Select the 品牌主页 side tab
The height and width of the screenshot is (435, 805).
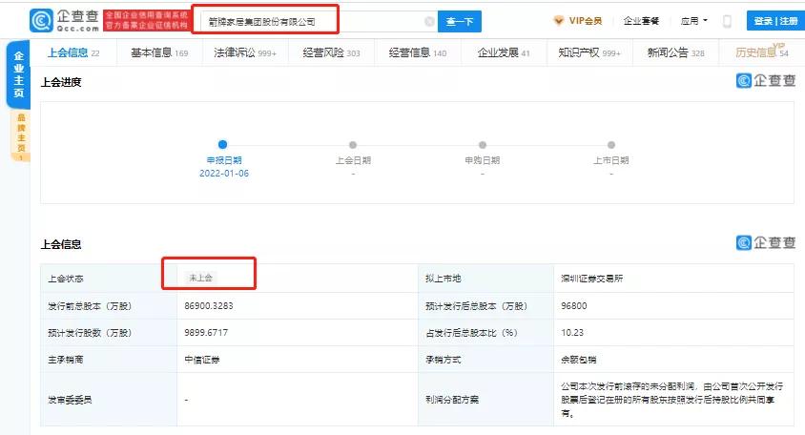coord(21,136)
